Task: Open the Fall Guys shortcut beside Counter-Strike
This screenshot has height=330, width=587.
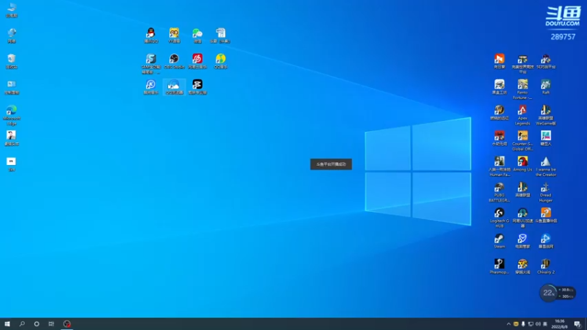Action: 546,138
